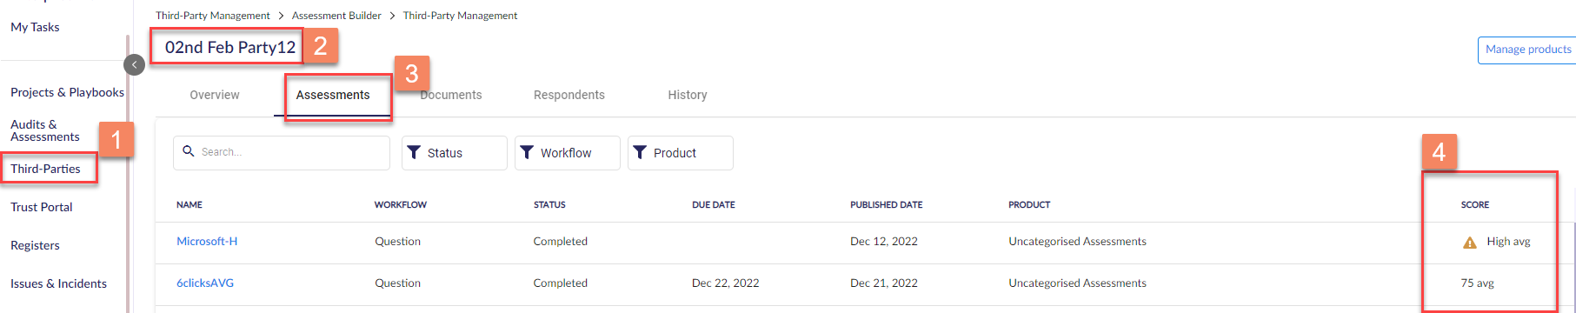
Task: Open Third-Parties in the sidebar
Action: pyautogui.click(x=45, y=169)
